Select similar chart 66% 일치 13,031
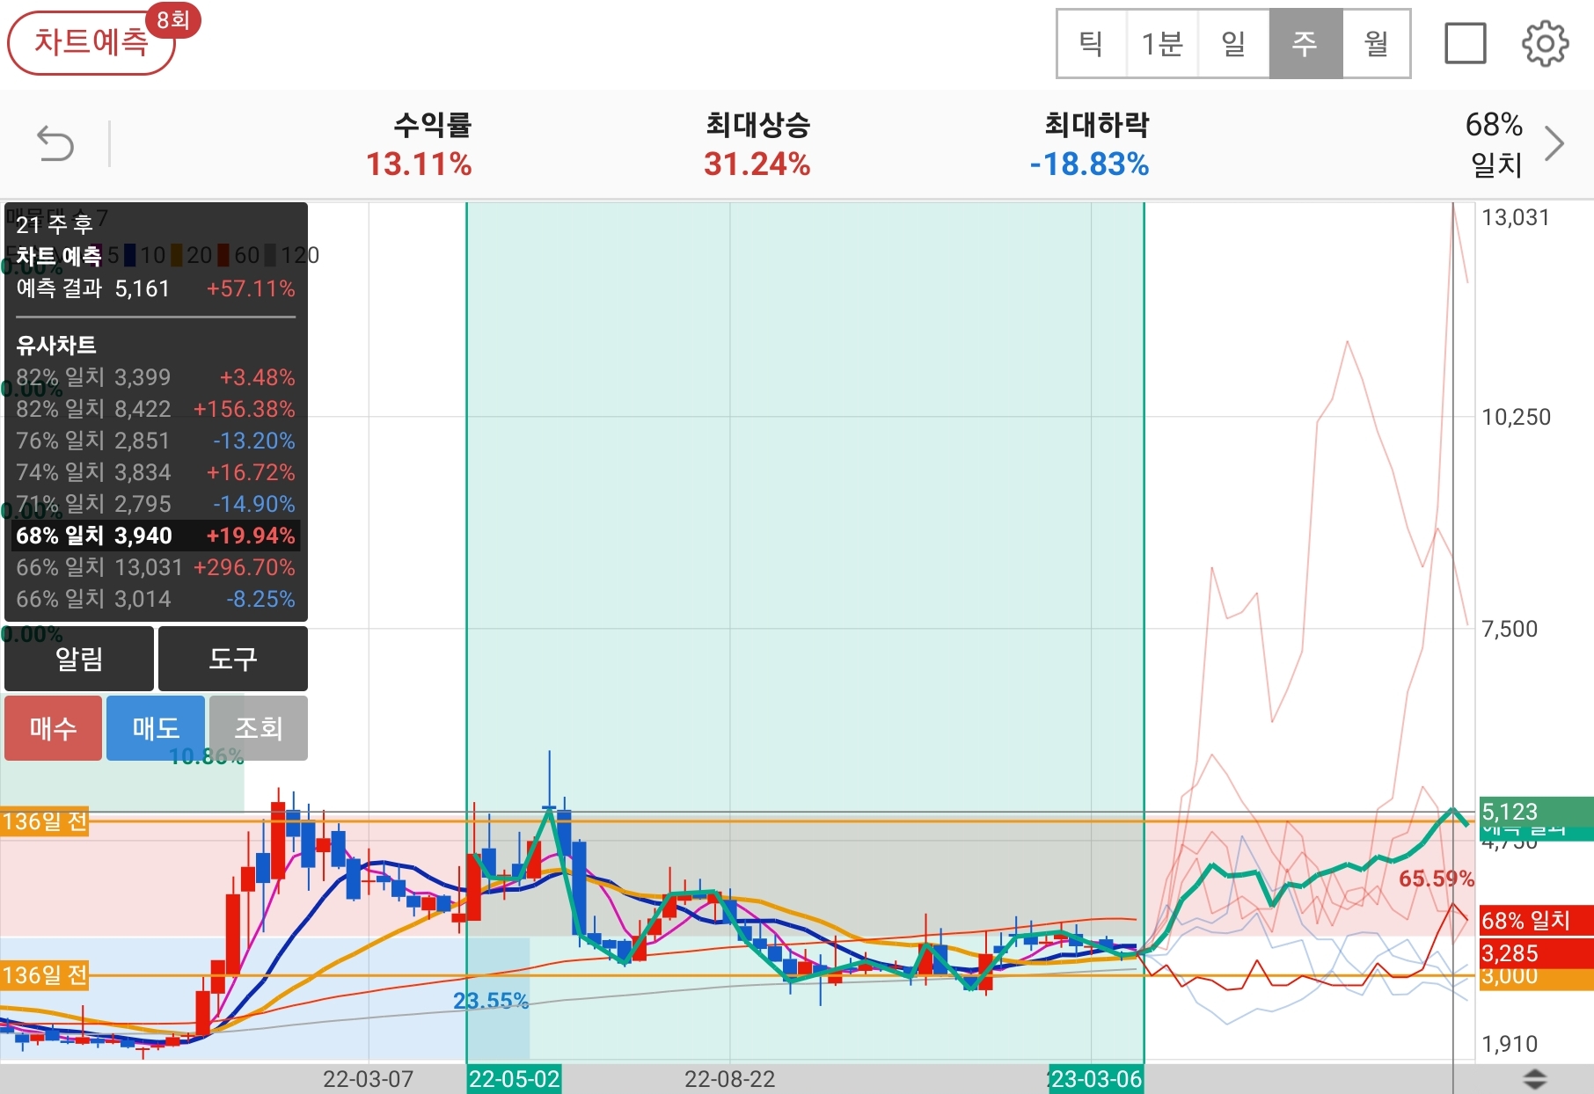Screen dimensions: 1594x1094 click(x=156, y=567)
